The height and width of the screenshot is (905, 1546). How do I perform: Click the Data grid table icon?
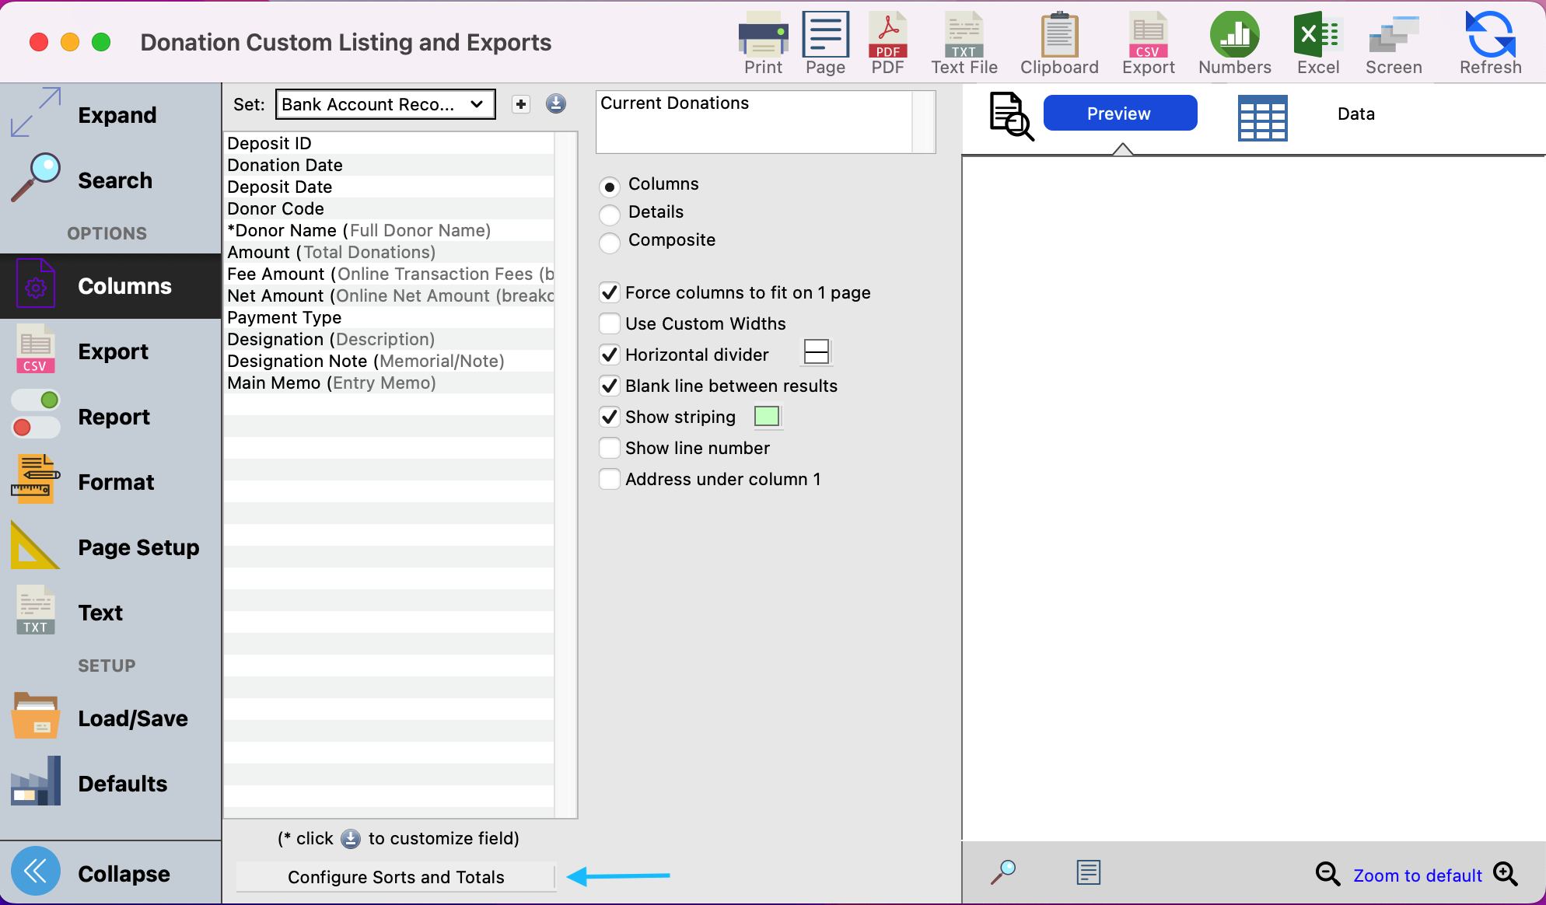click(x=1262, y=117)
